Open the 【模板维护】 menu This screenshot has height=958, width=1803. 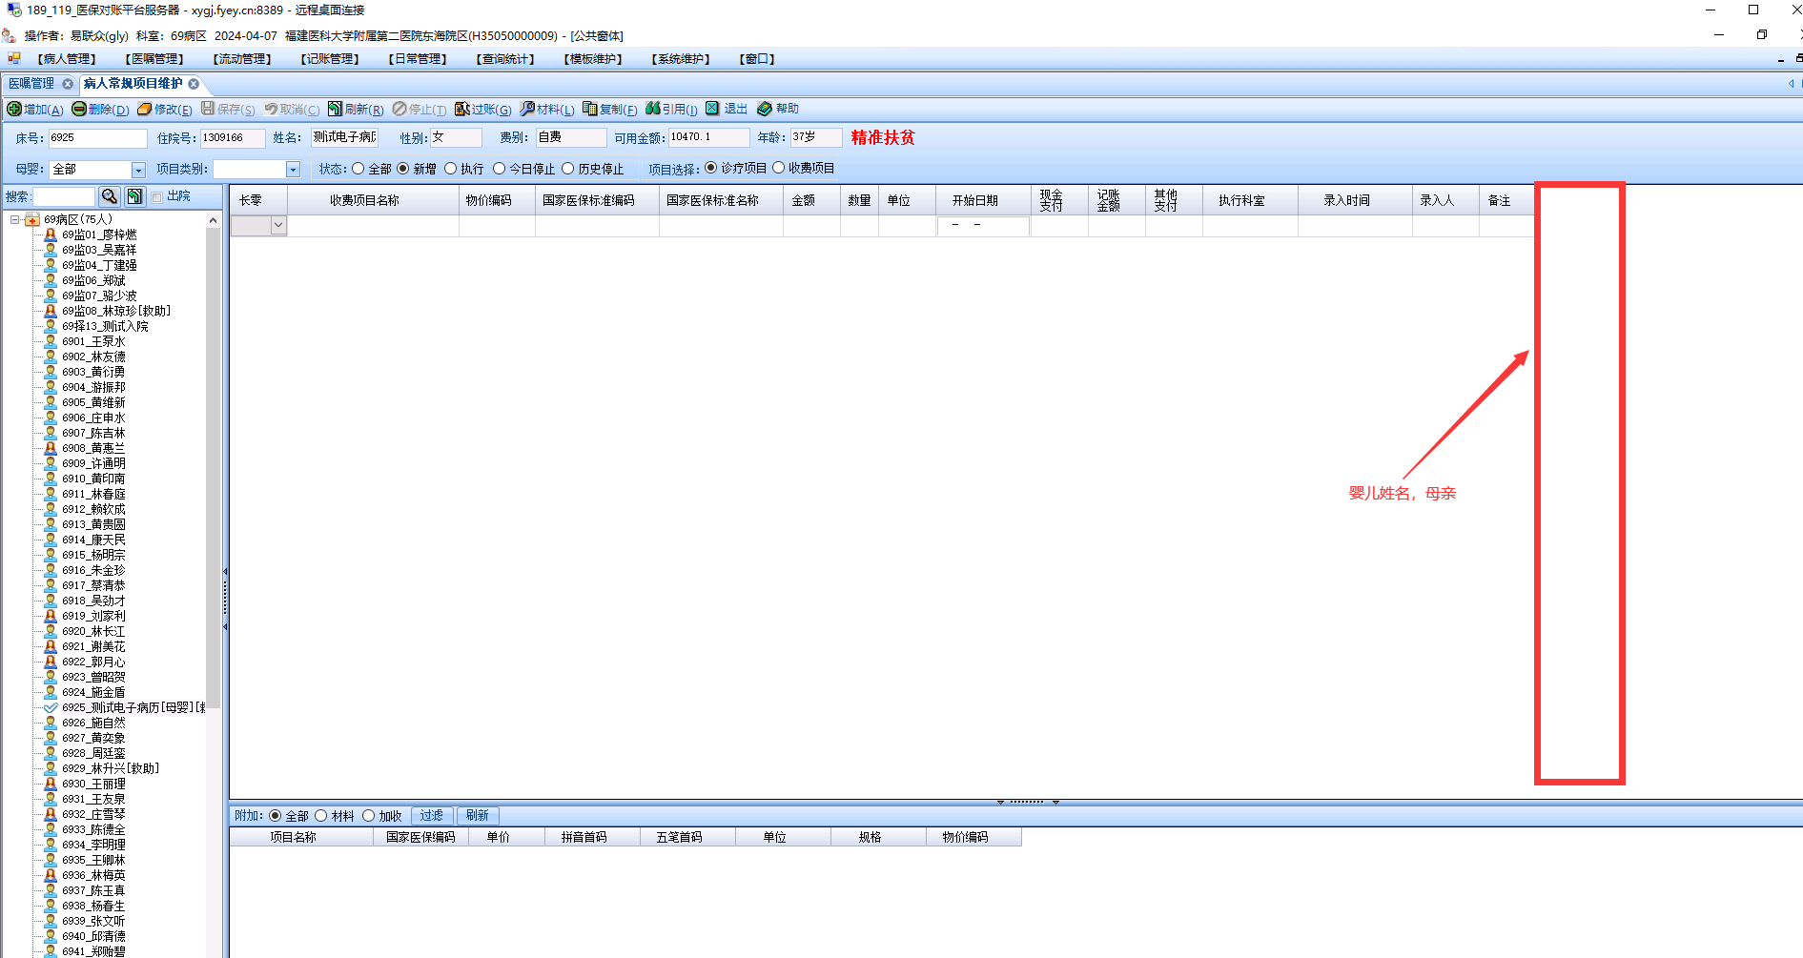coord(593,59)
